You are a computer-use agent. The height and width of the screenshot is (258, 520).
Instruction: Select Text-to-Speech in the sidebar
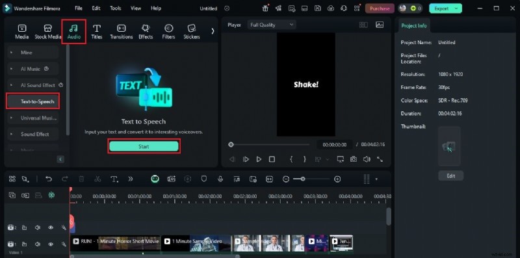coord(33,101)
